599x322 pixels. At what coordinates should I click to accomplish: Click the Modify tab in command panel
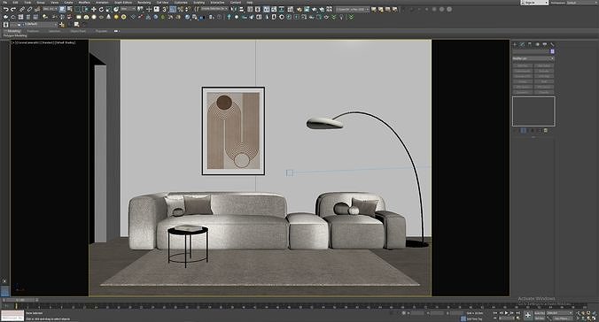coord(522,44)
